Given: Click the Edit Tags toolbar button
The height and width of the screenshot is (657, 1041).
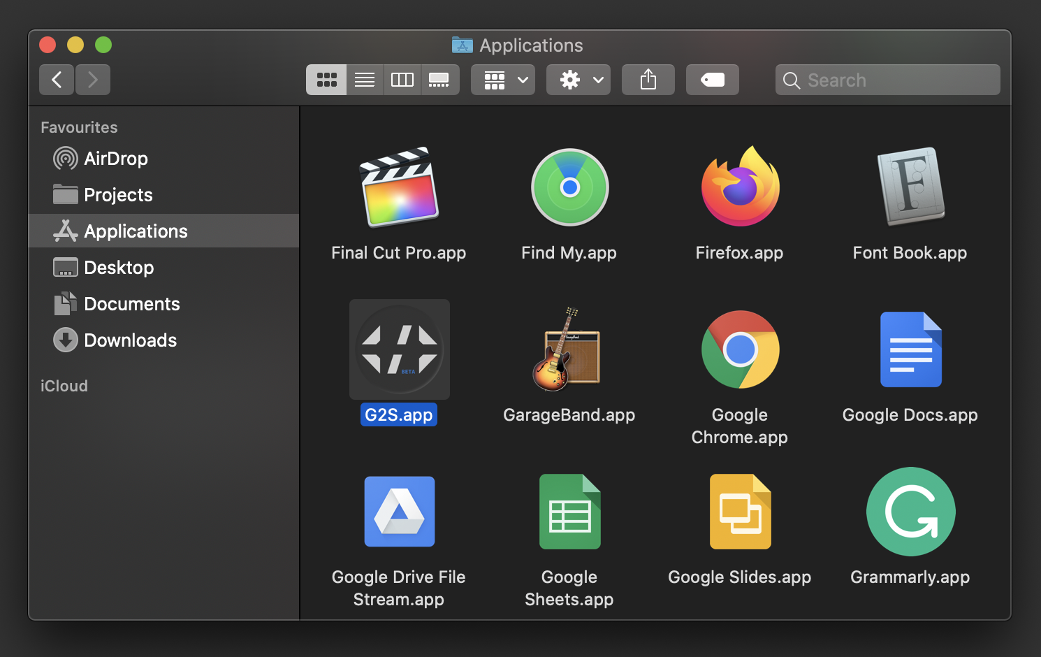Looking at the screenshot, I should click(x=713, y=80).
